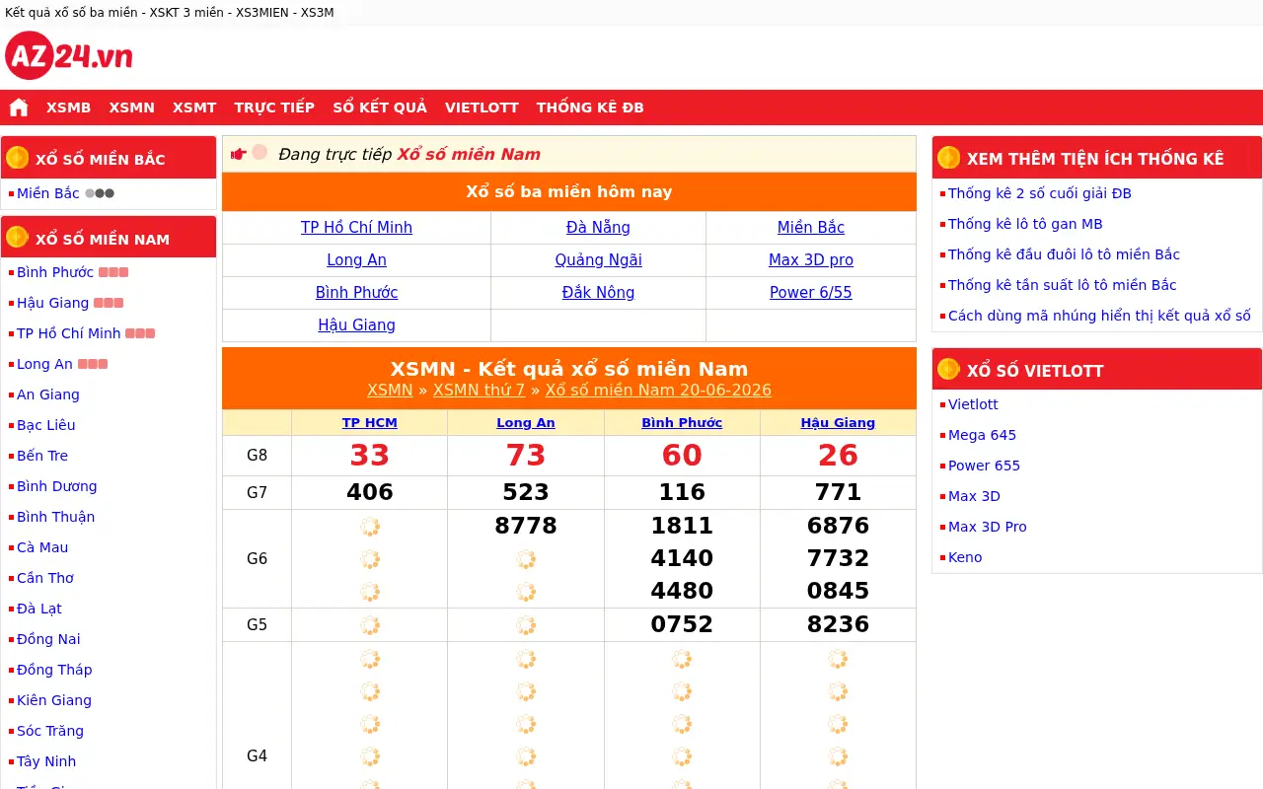Screen dimensions: 1263x789
Task: Click the gold coin beside Xem thêm tiện ích thống kê
Action: 949,158
